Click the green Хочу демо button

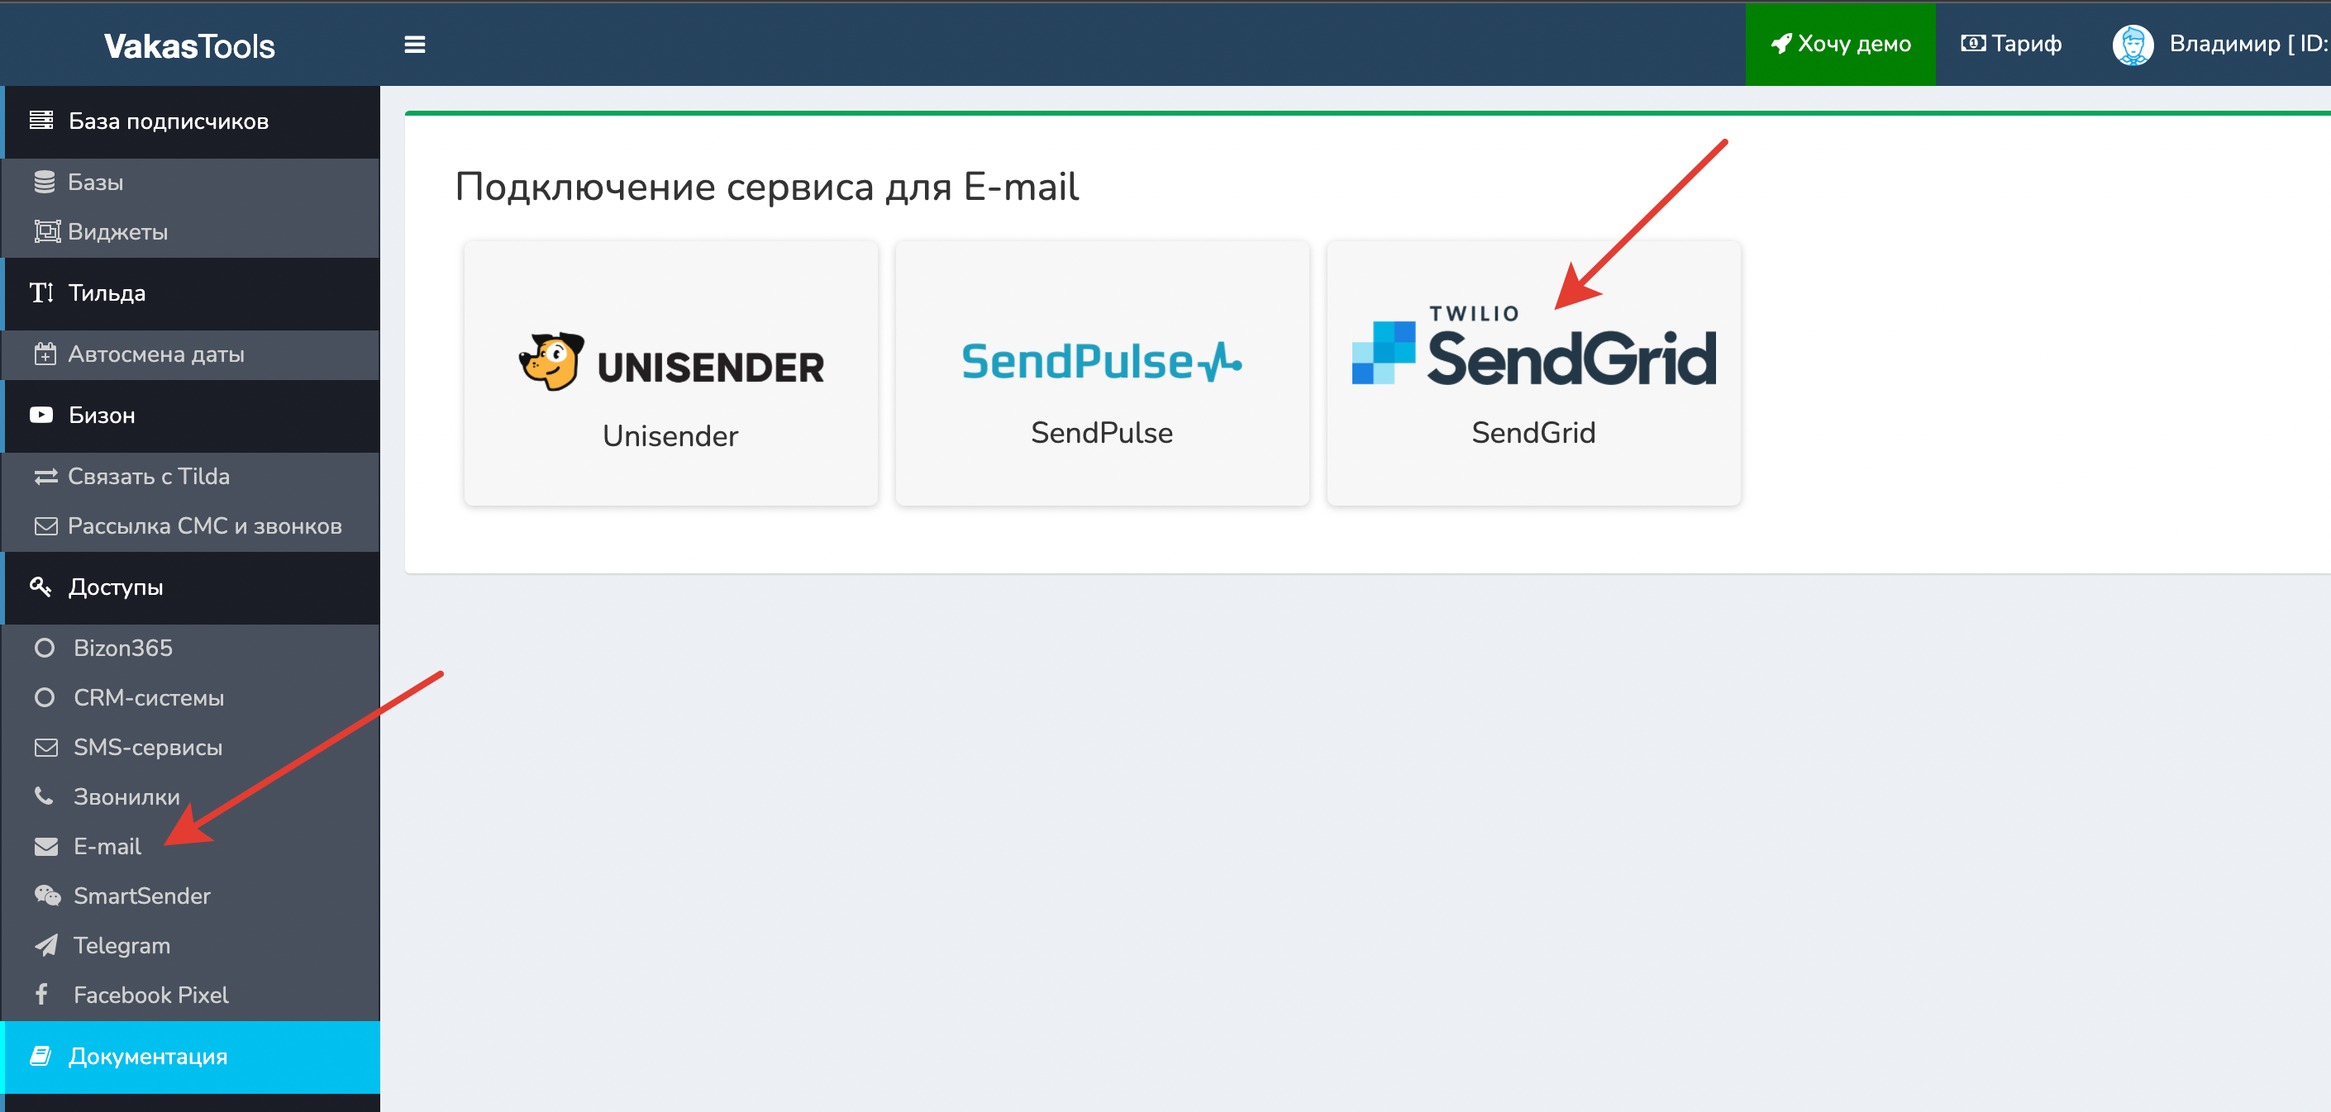pos(1840,45)
